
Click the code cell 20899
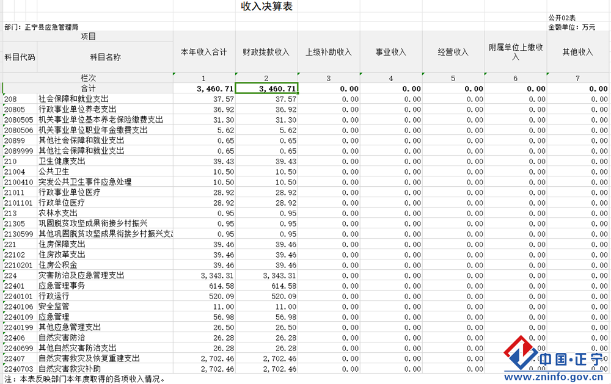(x=20, y=140)
